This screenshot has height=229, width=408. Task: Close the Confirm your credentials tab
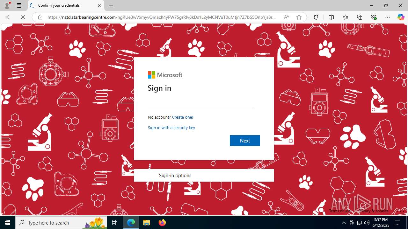(x=99, y=5)
